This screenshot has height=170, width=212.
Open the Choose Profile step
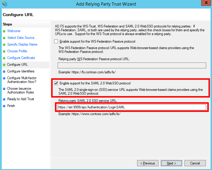pos(17,51)
